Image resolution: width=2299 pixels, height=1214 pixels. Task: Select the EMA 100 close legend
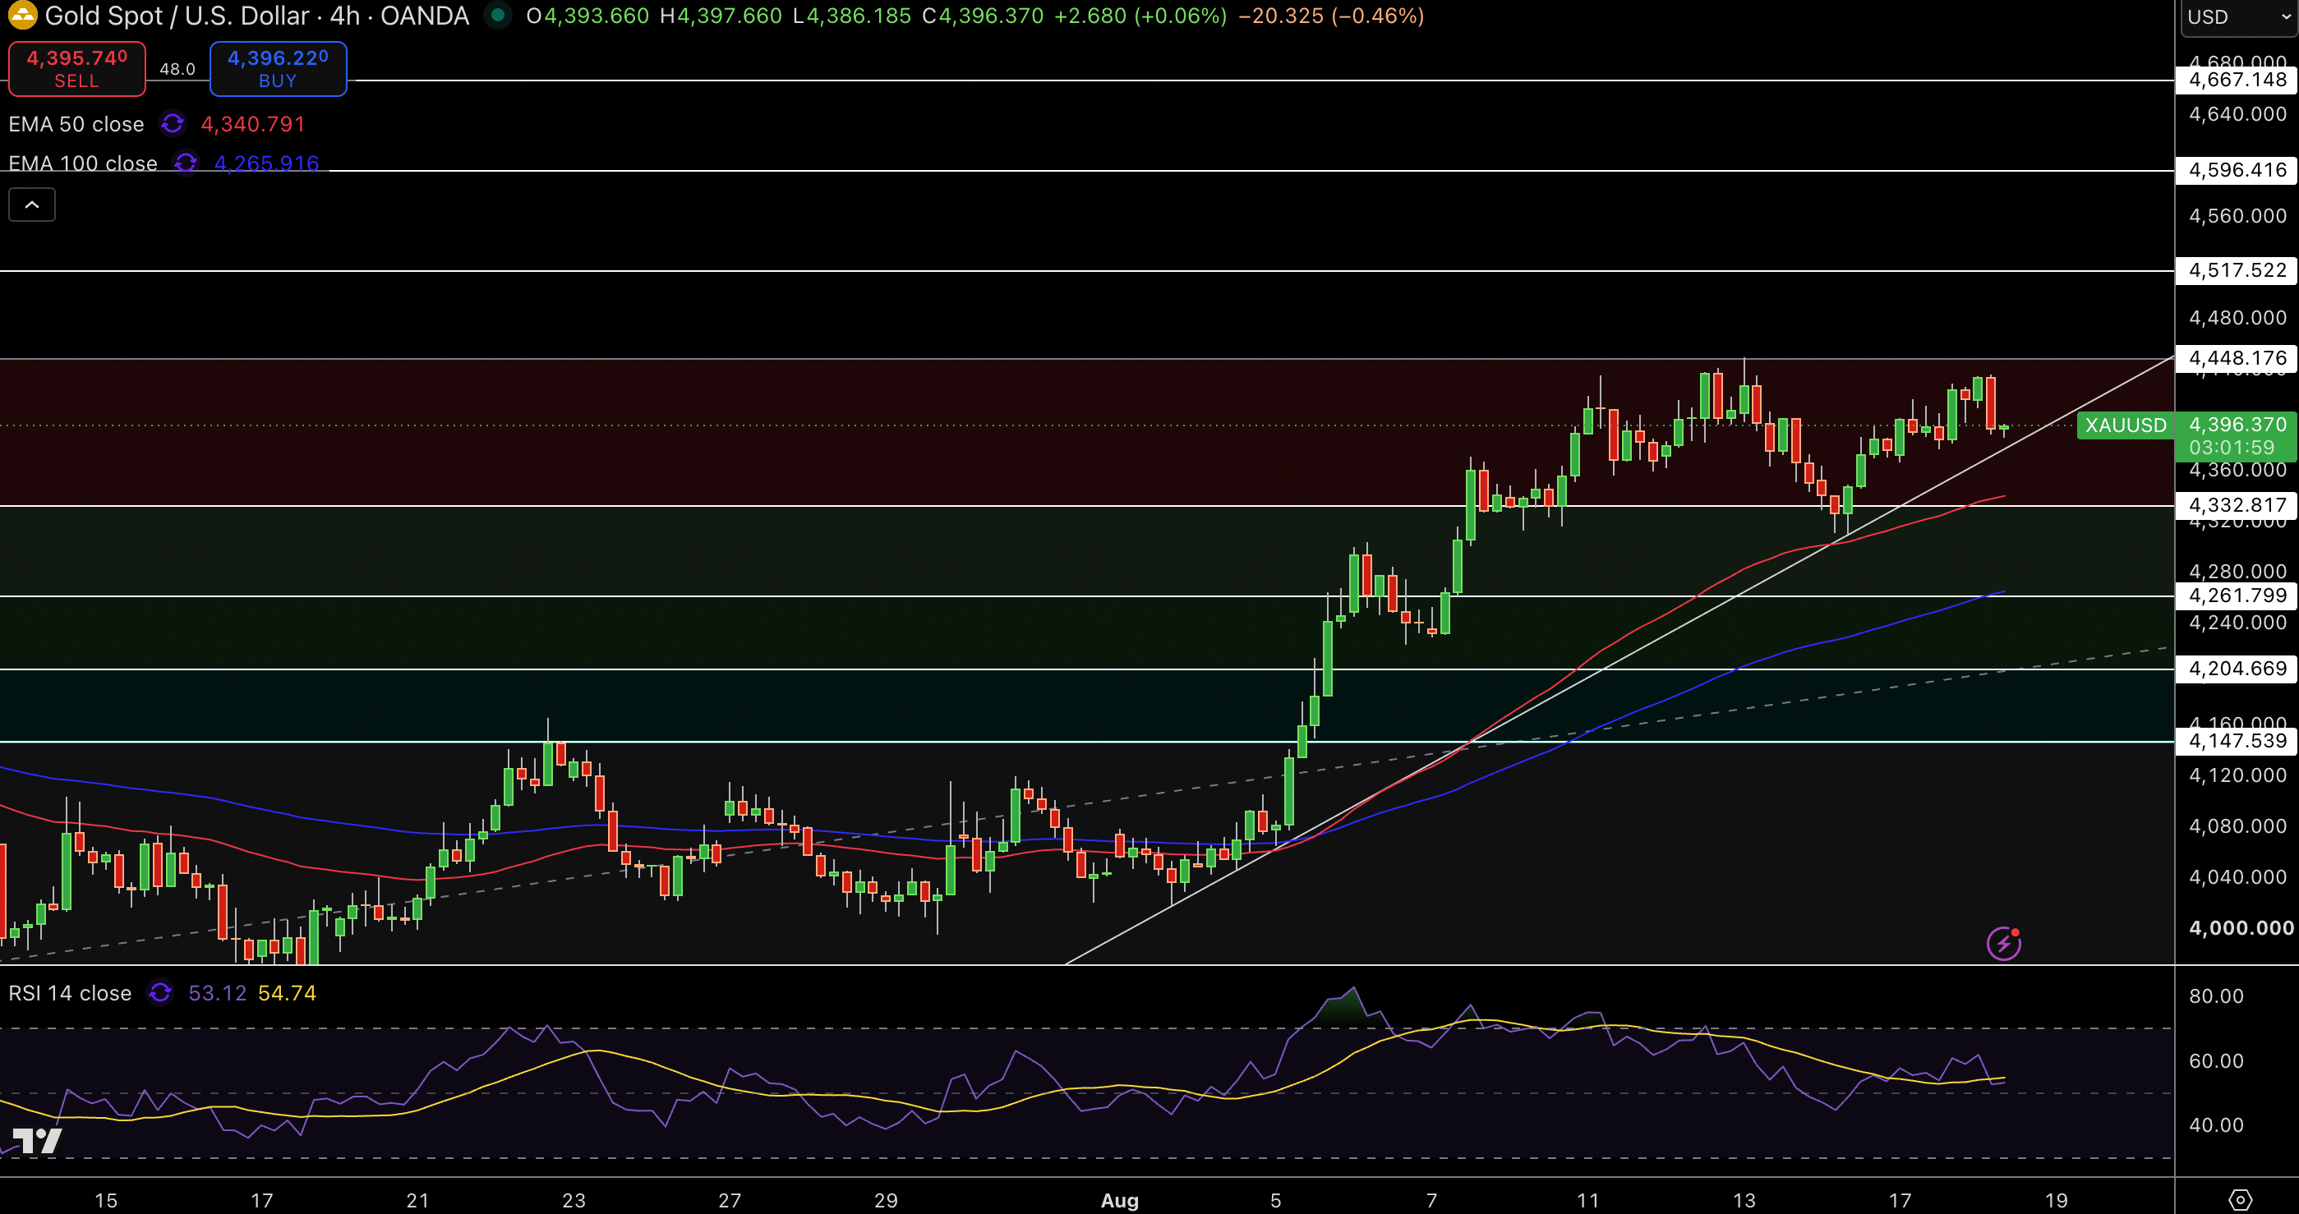tap(83, 163)
